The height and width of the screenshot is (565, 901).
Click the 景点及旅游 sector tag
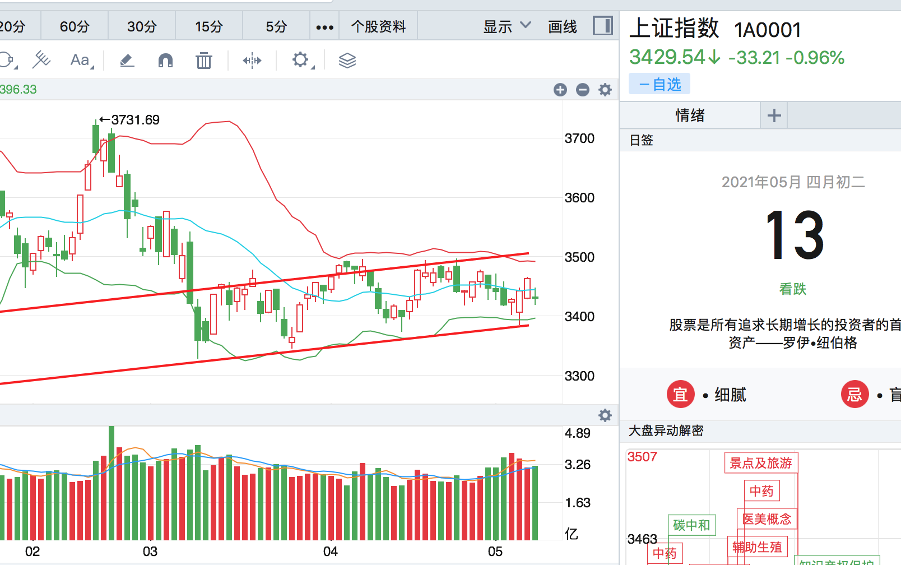tap(761, 463)
